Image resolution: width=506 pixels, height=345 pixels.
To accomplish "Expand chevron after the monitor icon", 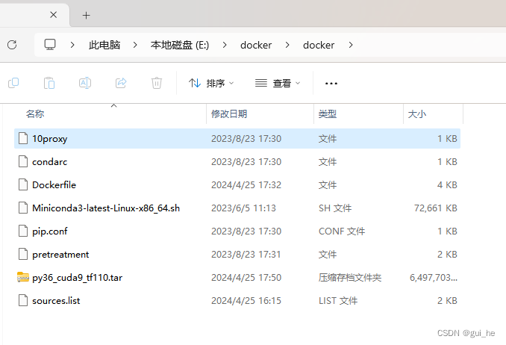I will pos(72,45).
